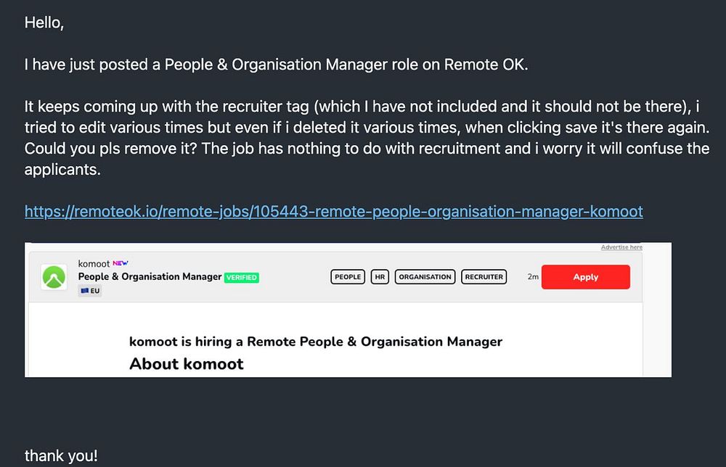726x467 pixels.
Task: Click the green komoot logo icon
Action: click(54, 277)
